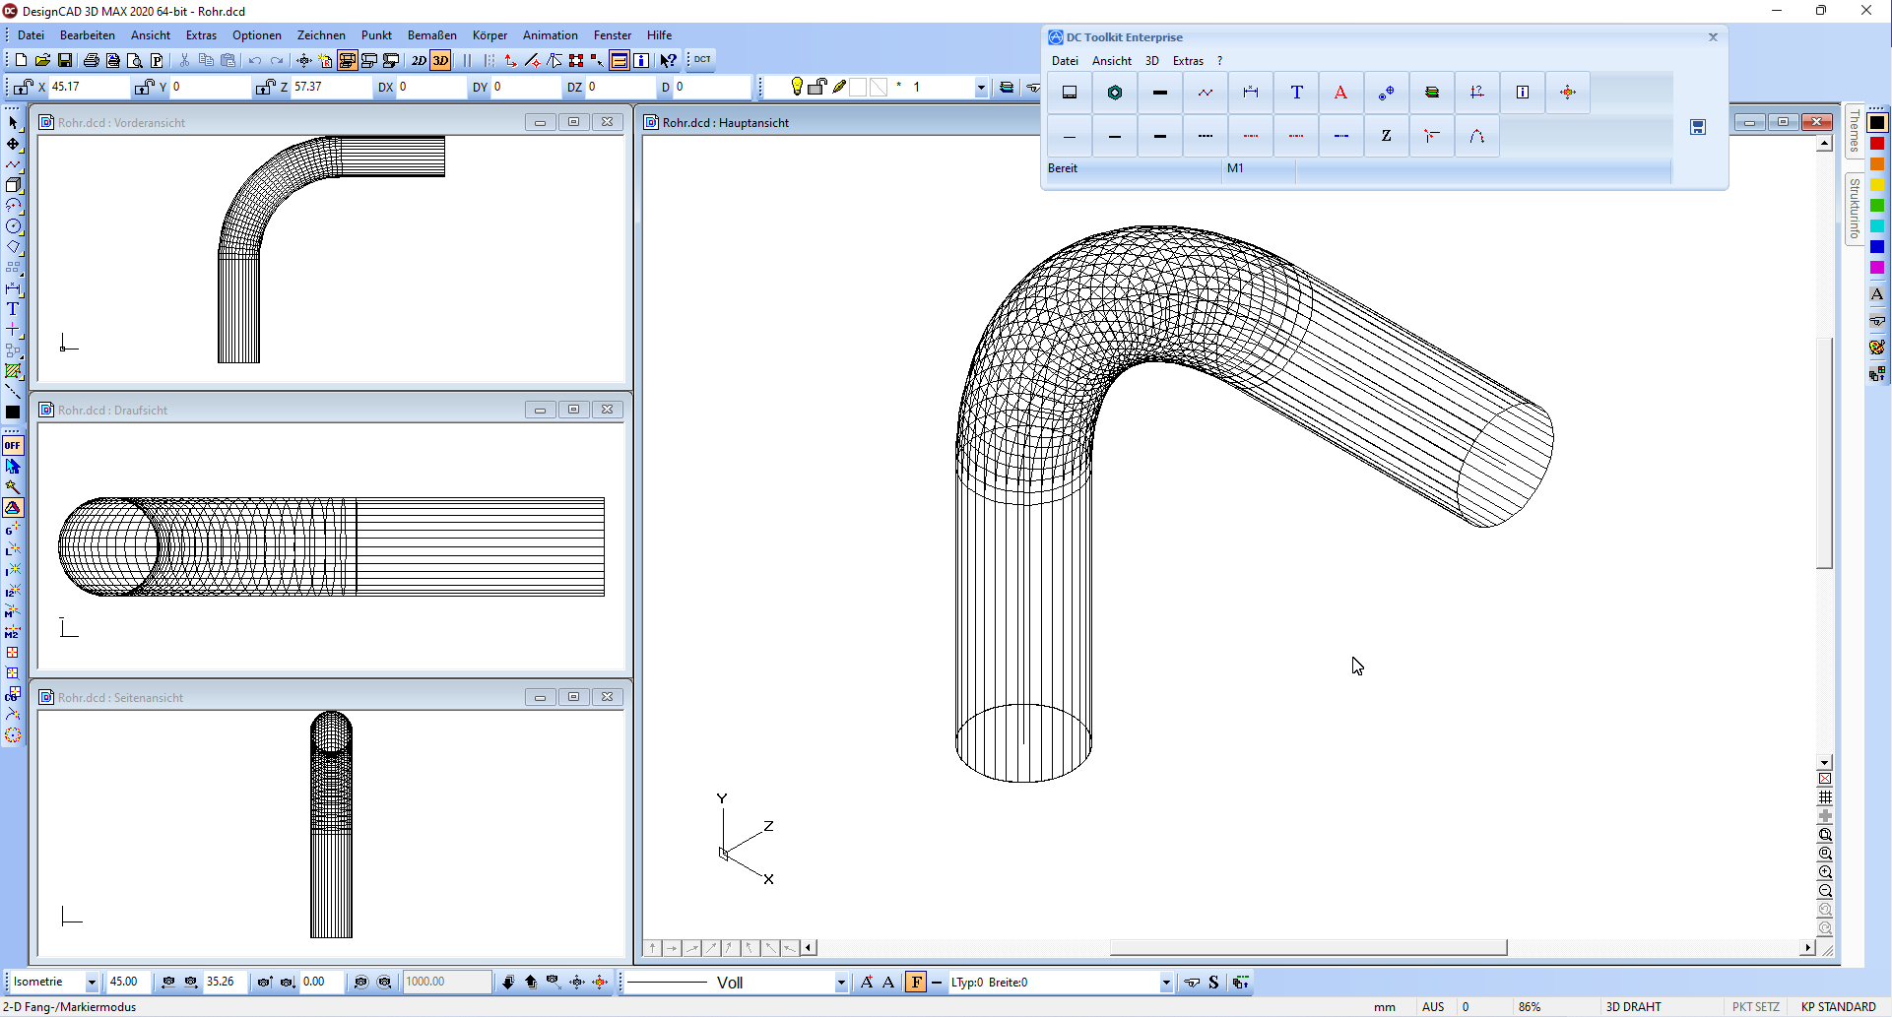Click the Themes side tab
Screen dimensions: 1892x1017
[1854, 131]
